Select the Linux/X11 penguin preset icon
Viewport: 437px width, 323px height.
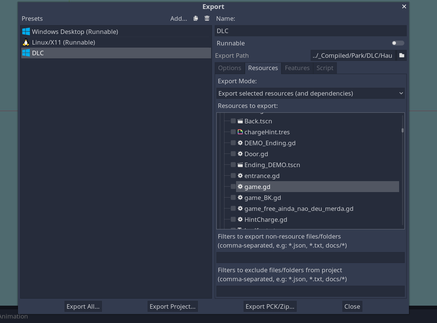click(x=26, y=42)
